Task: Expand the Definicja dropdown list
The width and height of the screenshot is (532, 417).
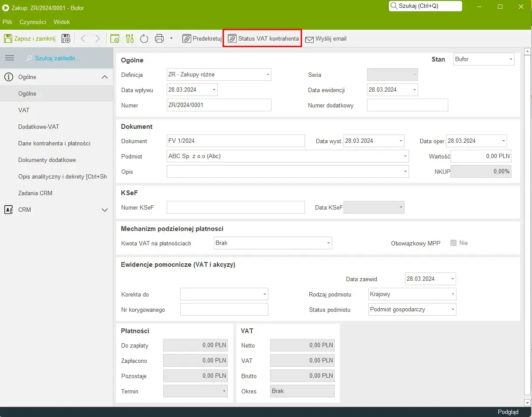Action: (x=268, y=75)
